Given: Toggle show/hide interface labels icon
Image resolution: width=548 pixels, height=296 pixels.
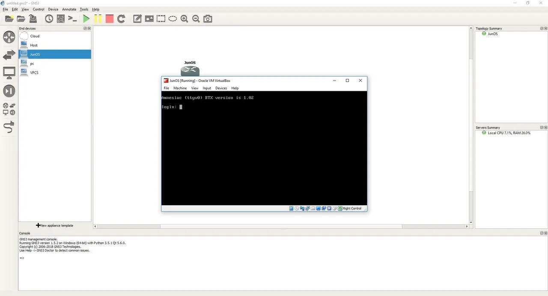Looking at the screenshot, I should (x=61, y=19).
